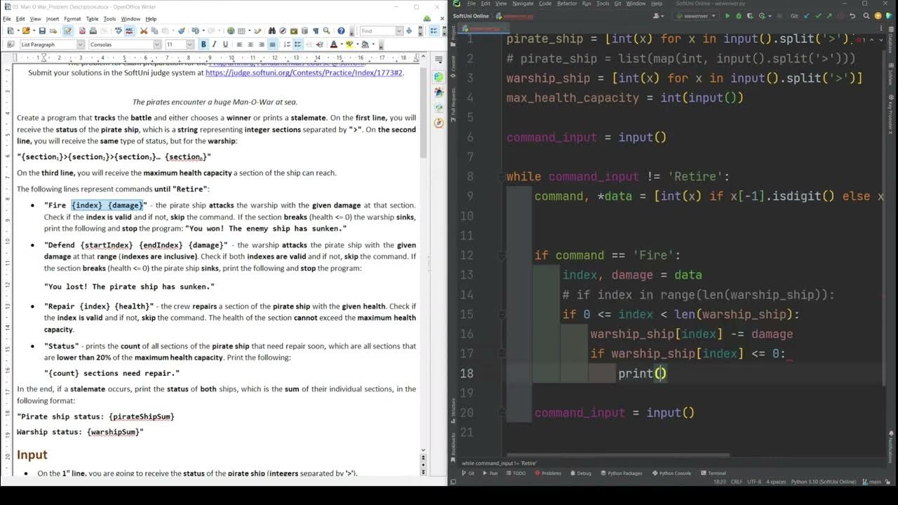Debug wewerwer with the bug icon

coord(739,15)
